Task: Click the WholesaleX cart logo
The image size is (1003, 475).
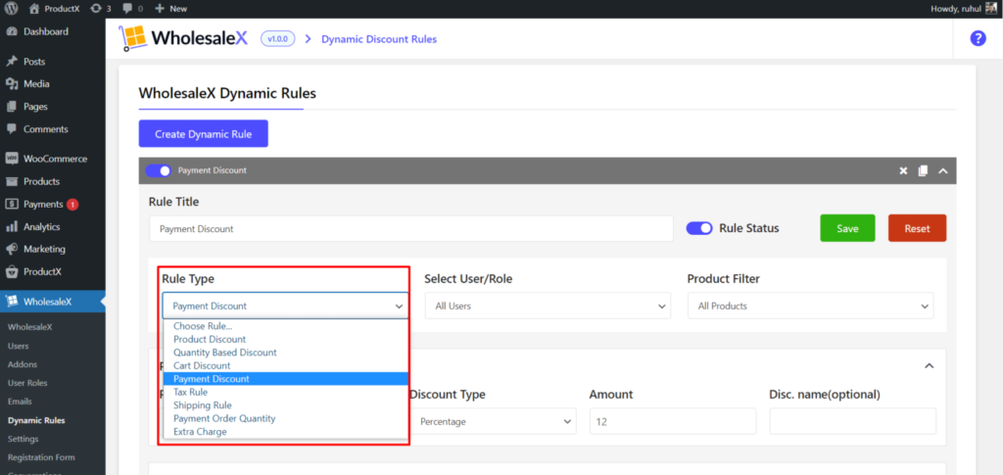Action: click(132, 38)
